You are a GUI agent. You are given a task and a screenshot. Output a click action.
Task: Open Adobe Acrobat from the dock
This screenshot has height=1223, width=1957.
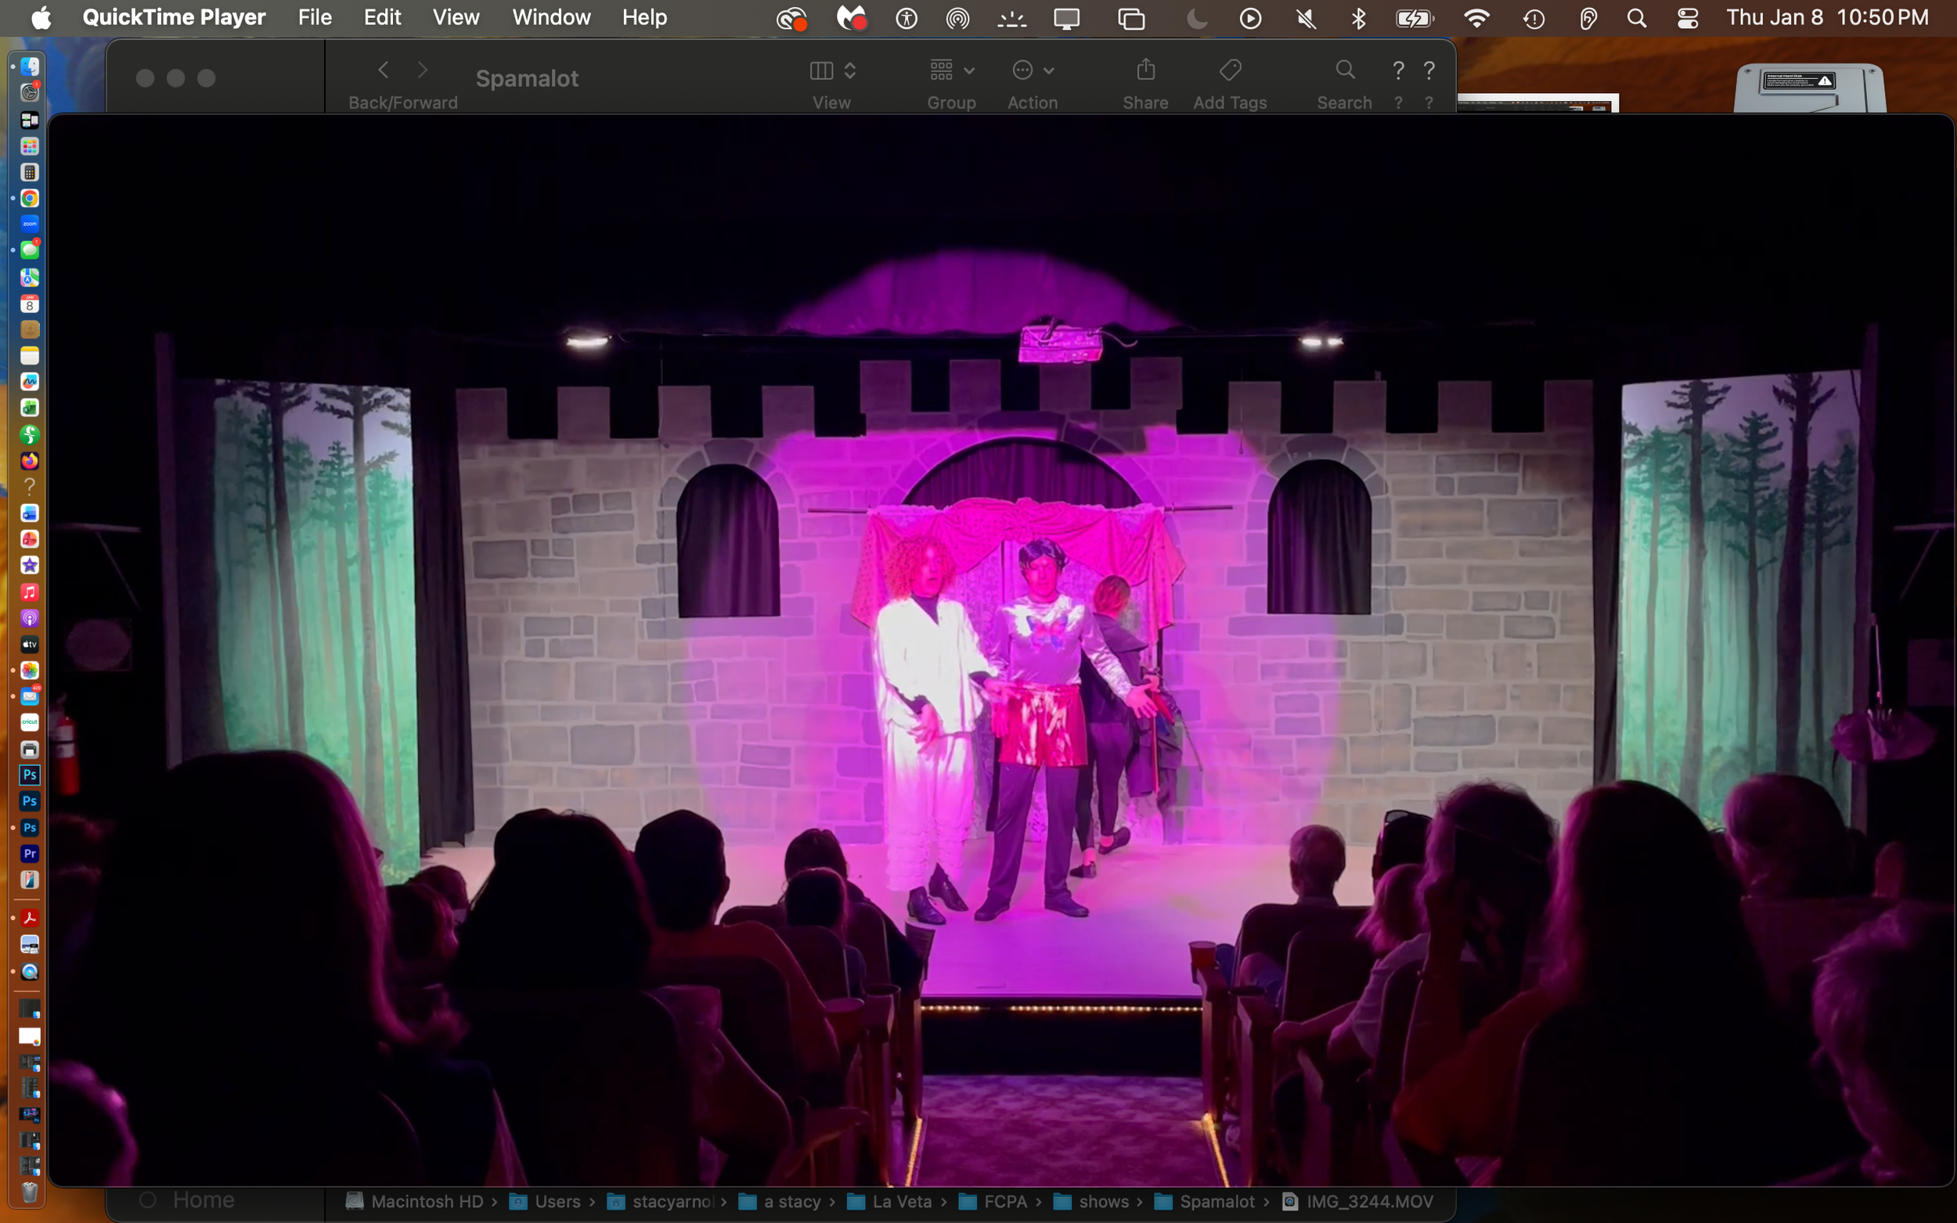point(30,918)
